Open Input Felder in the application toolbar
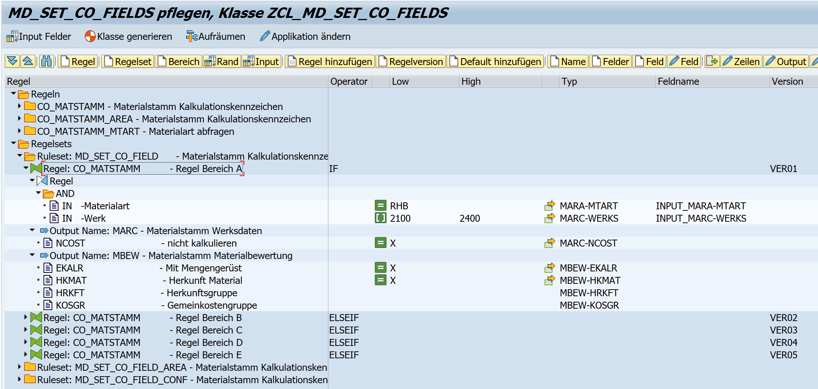Viewport: 818px width, 389px height. [39, 37]
